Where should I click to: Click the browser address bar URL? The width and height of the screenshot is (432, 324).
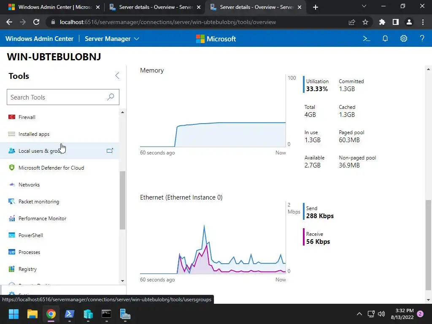coord(168,22)
